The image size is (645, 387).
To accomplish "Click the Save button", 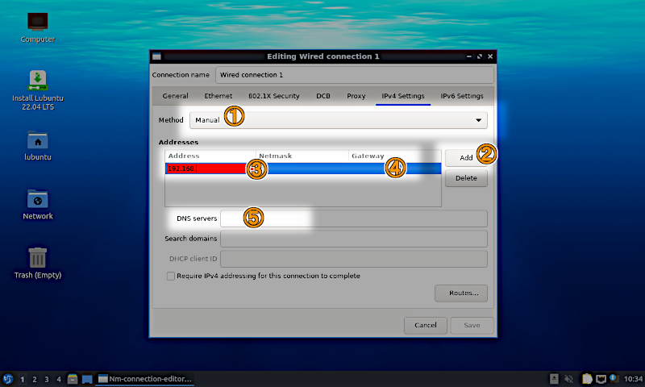I will click(472, 325).
